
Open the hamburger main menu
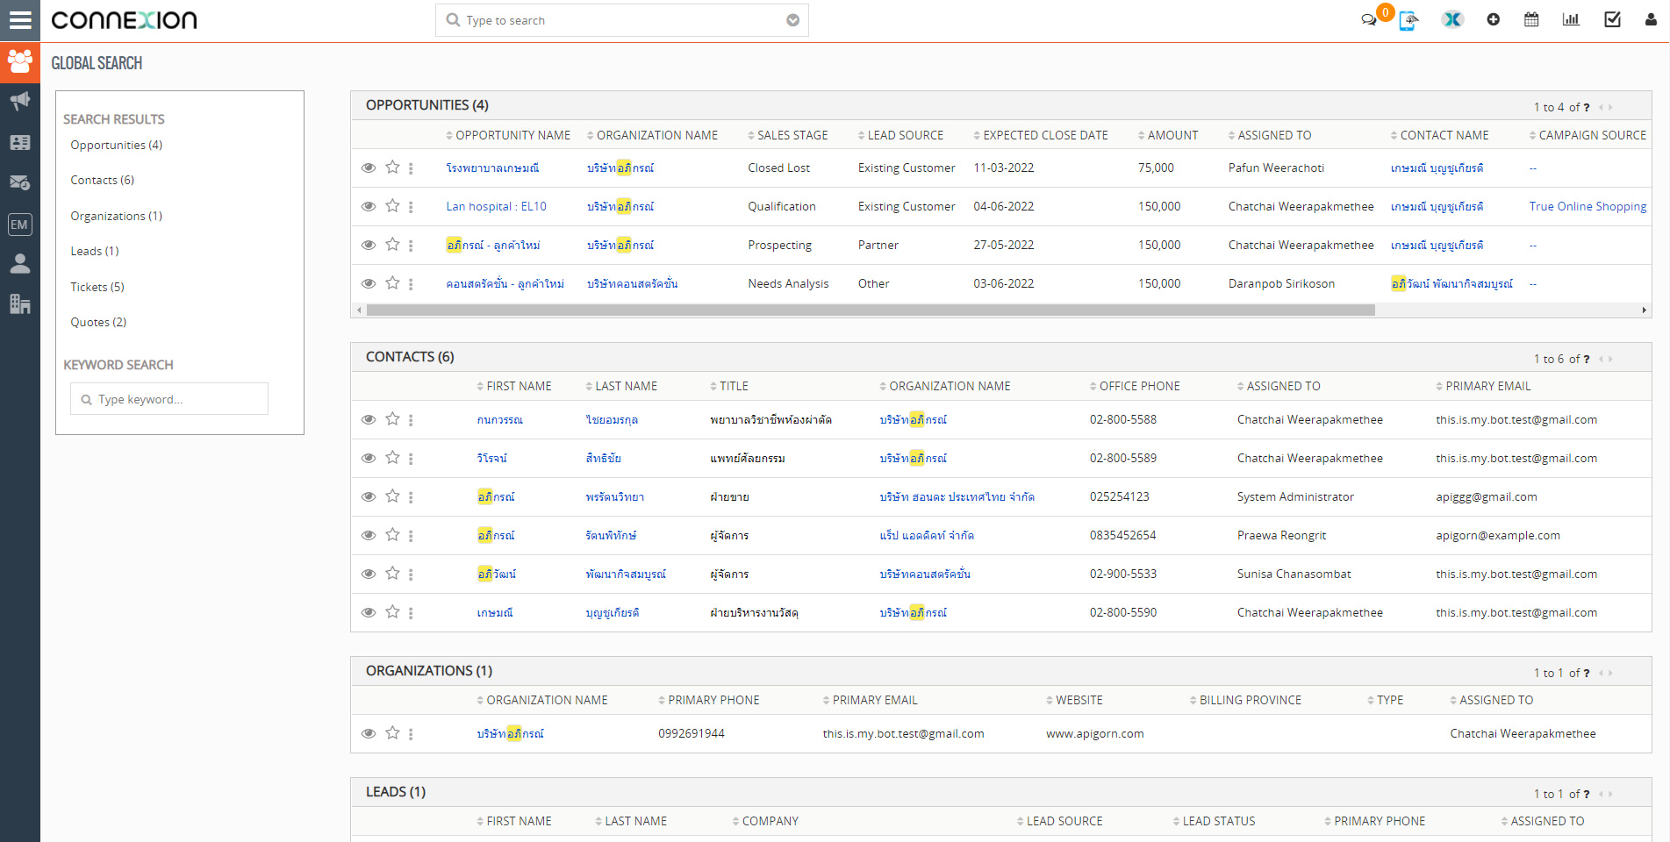pos(19,19)
